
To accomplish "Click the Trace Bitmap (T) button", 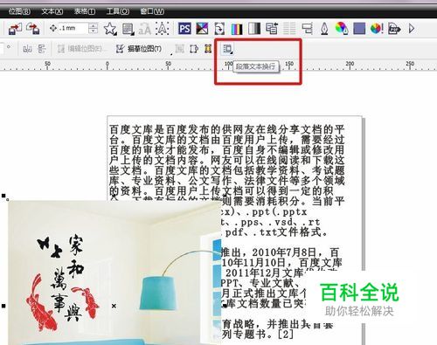I will 139,49.
